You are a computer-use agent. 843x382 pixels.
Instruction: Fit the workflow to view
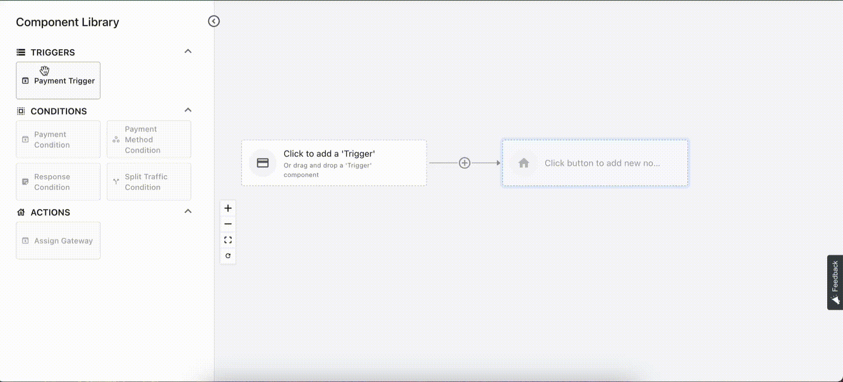[228, 240]
